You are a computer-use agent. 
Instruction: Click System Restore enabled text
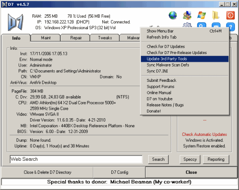pyautogui.click(x=204, y=146)
